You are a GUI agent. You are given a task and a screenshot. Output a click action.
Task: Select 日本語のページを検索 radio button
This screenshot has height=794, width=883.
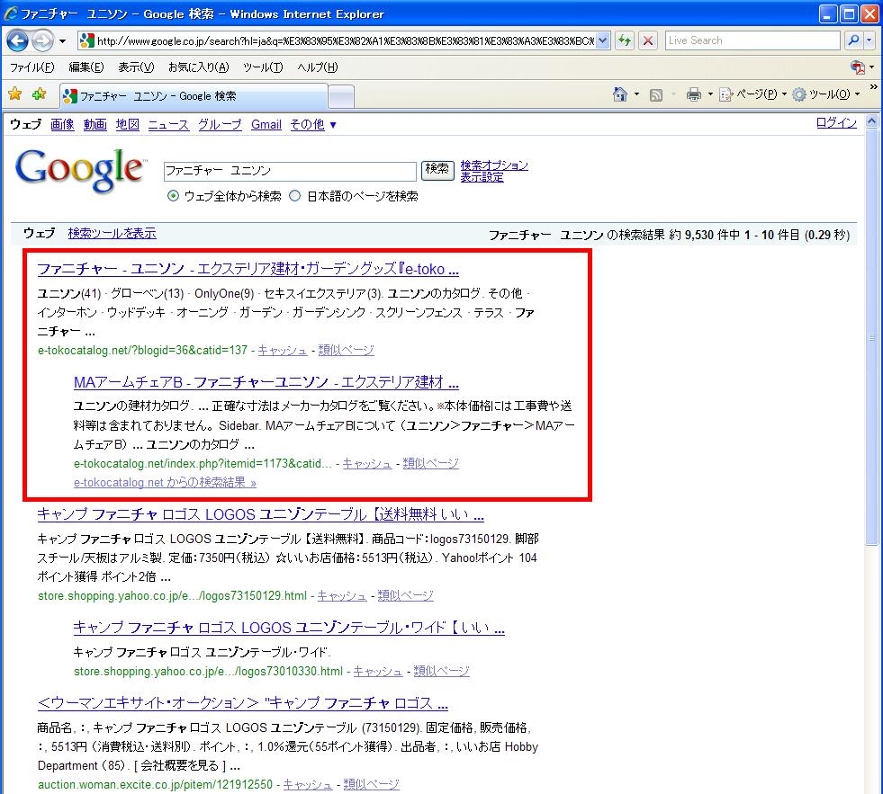coord(295,196)
